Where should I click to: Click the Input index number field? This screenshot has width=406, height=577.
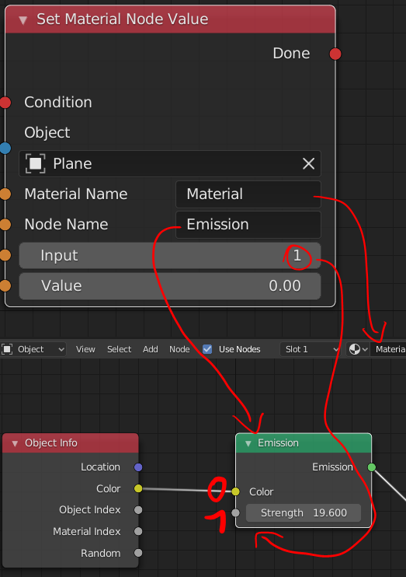(x=170, y=255)
